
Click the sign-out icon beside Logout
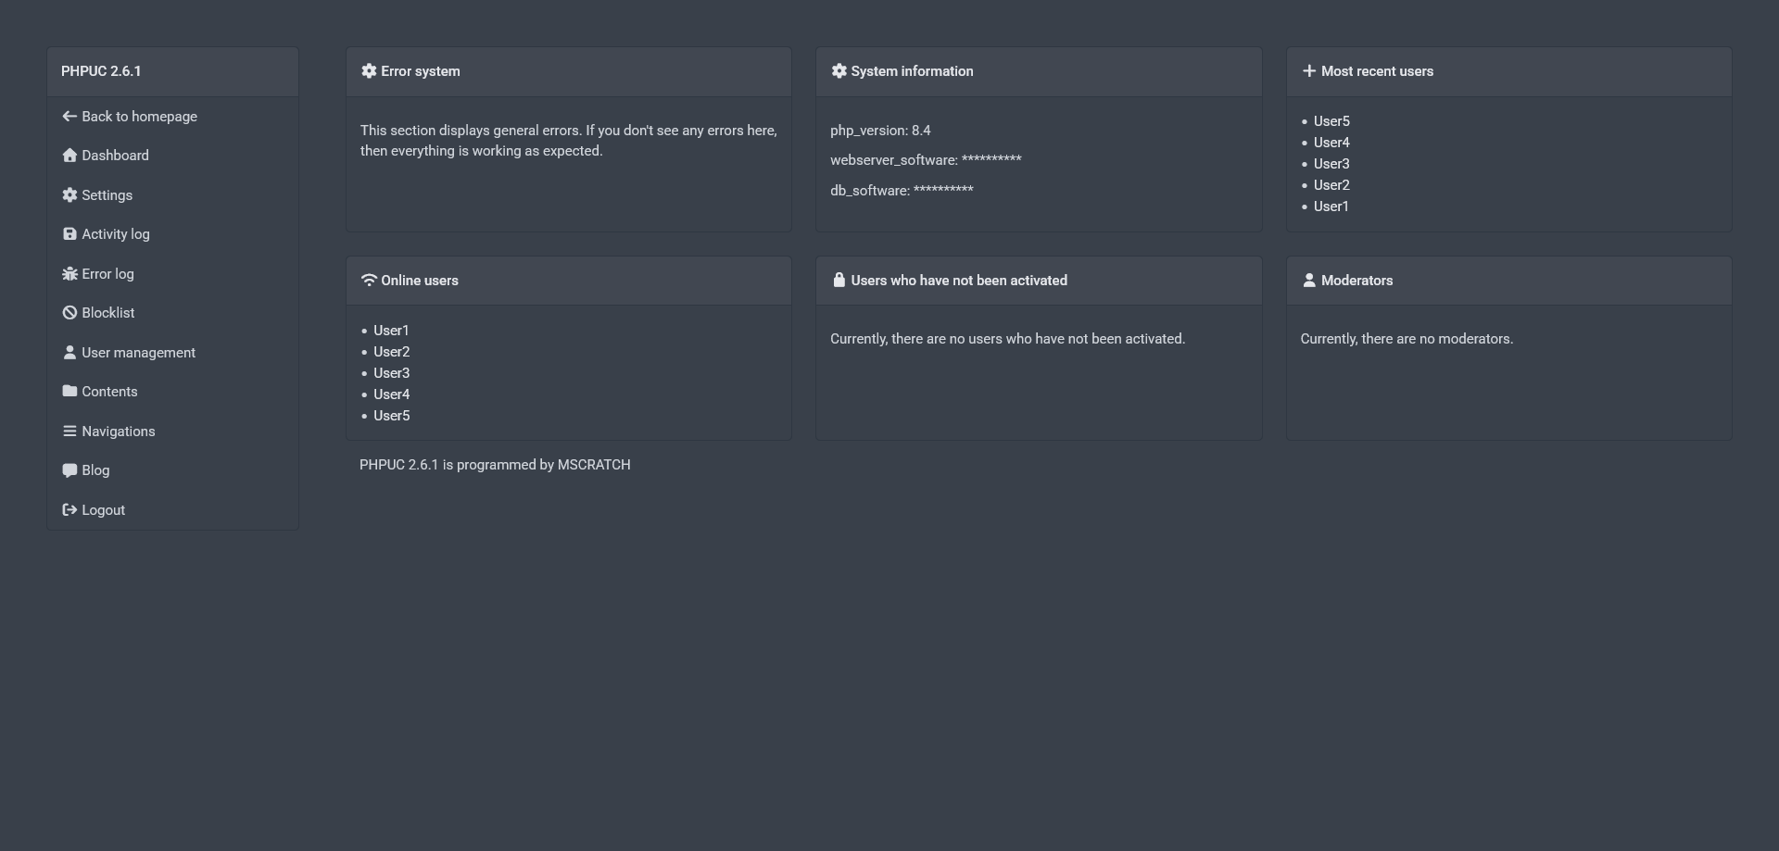(69, 510)
